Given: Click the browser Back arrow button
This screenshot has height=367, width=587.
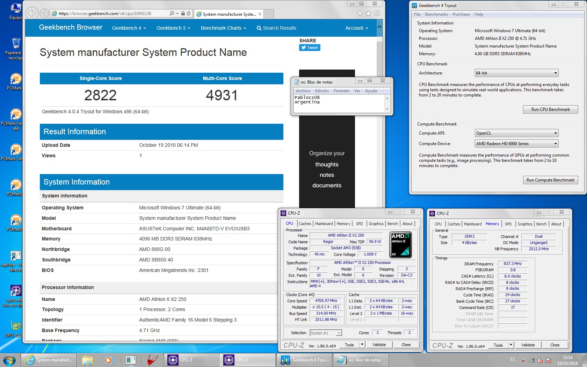Looking at the screenshot, I should [32, 13].
